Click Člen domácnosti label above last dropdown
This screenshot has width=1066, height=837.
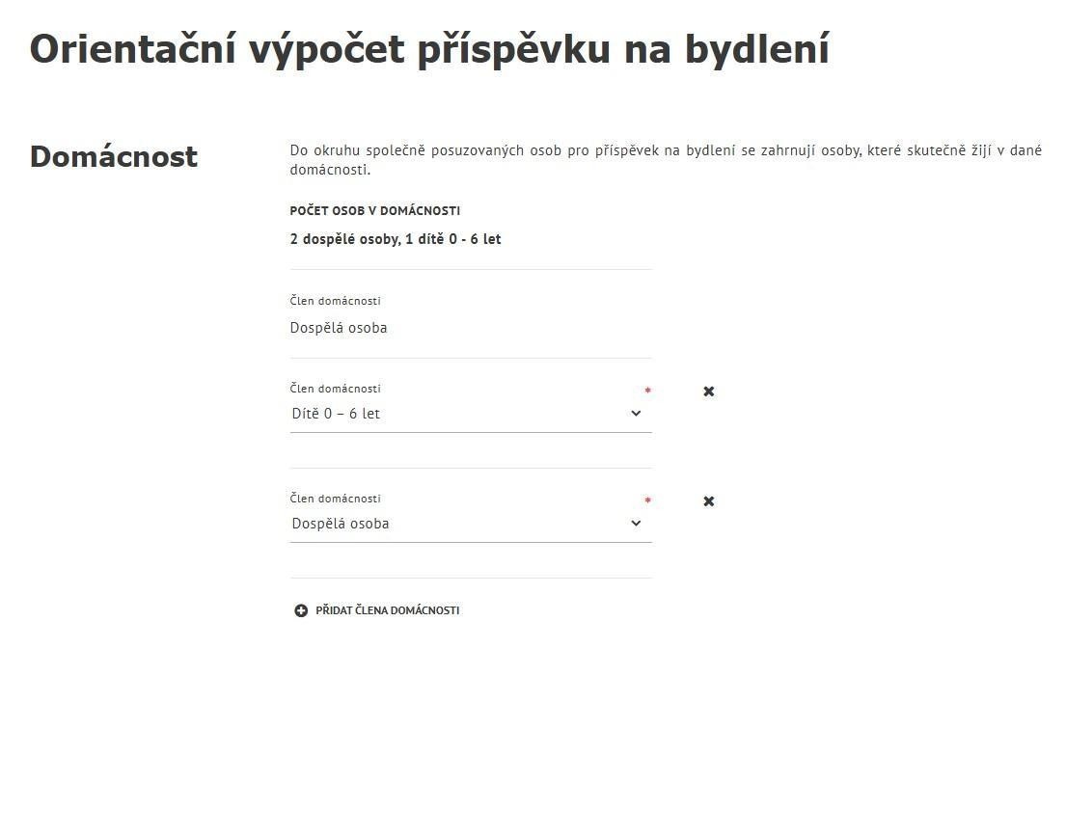335,499
